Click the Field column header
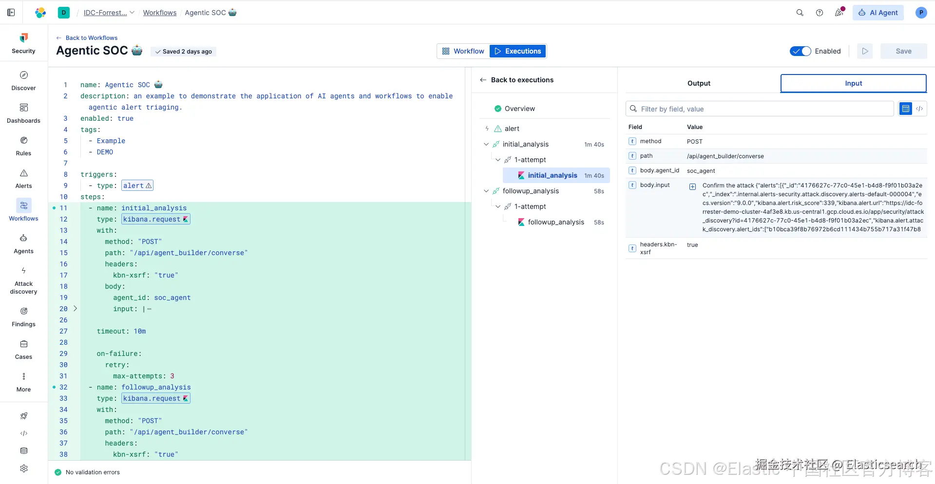Image resolution: width=935 pixels, height=484 pixels. [635, 127]
